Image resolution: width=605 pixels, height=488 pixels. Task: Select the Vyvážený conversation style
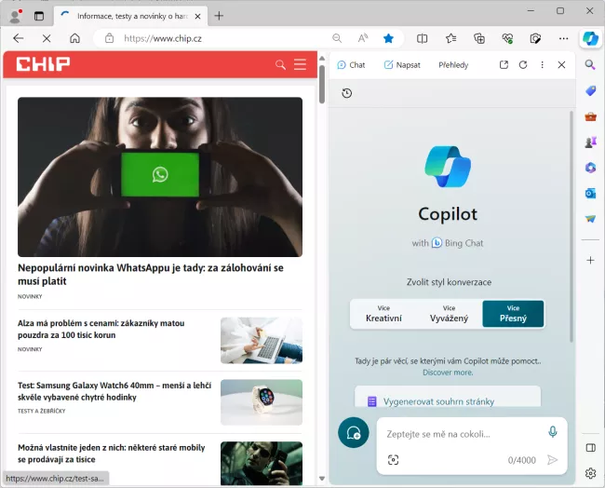coord(449,314)
